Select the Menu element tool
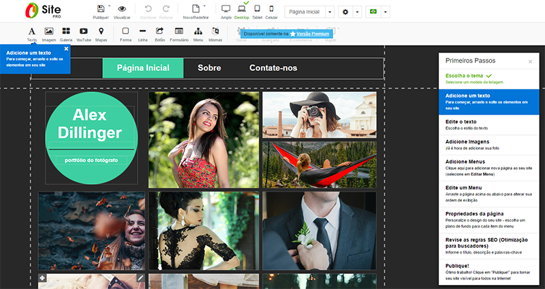This screenshot has width=545, height=289. 198,34
